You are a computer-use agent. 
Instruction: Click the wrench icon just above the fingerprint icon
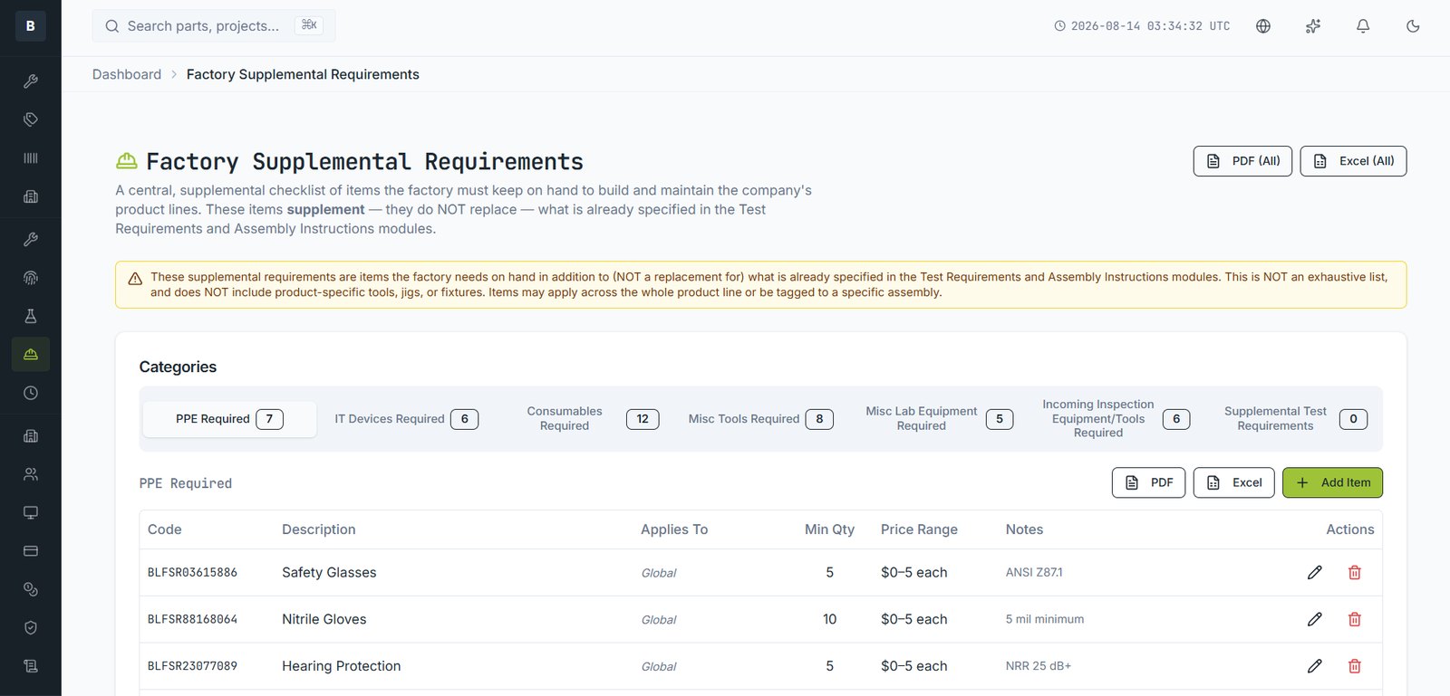pyautogui.click(x=31, y=240)
